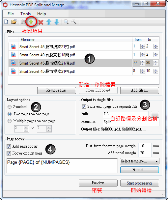Uncheck Store each page in a separate file
This screenshot has height=200, width=168.
click(x=84, y=106)
